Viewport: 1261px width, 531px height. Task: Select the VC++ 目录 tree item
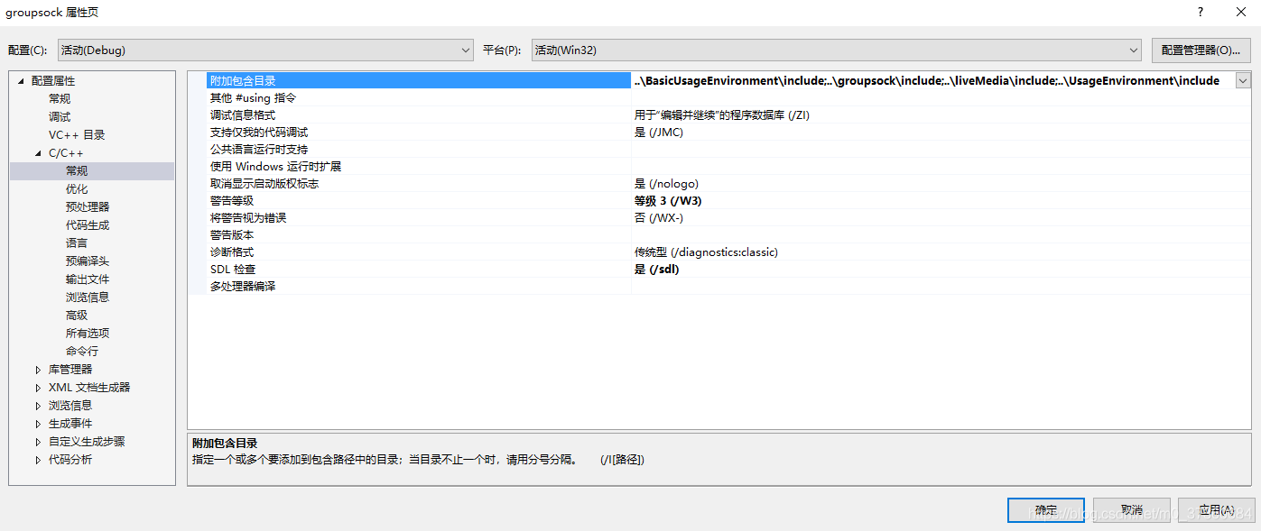tap(77, 135)
